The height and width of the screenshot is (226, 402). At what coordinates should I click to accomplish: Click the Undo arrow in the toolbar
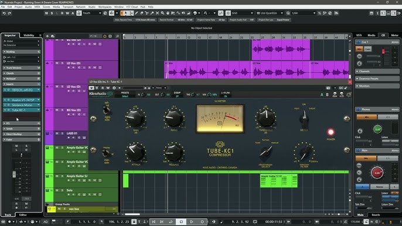pos(4,13)
